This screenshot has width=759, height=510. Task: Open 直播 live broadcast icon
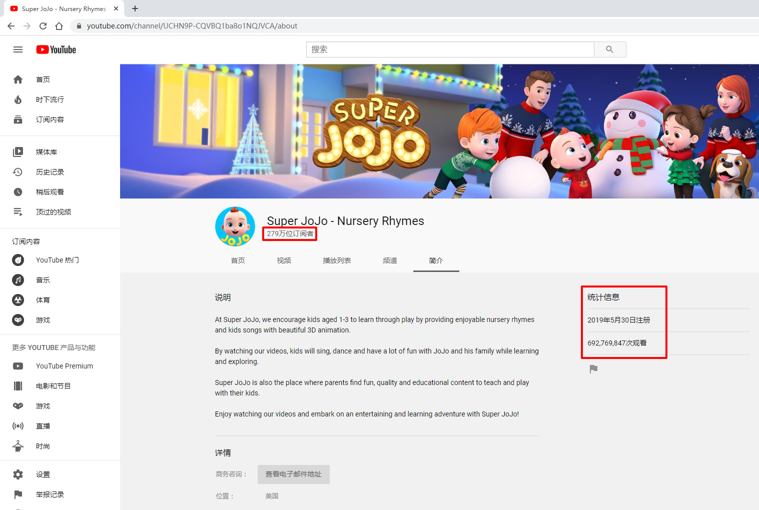18,426
